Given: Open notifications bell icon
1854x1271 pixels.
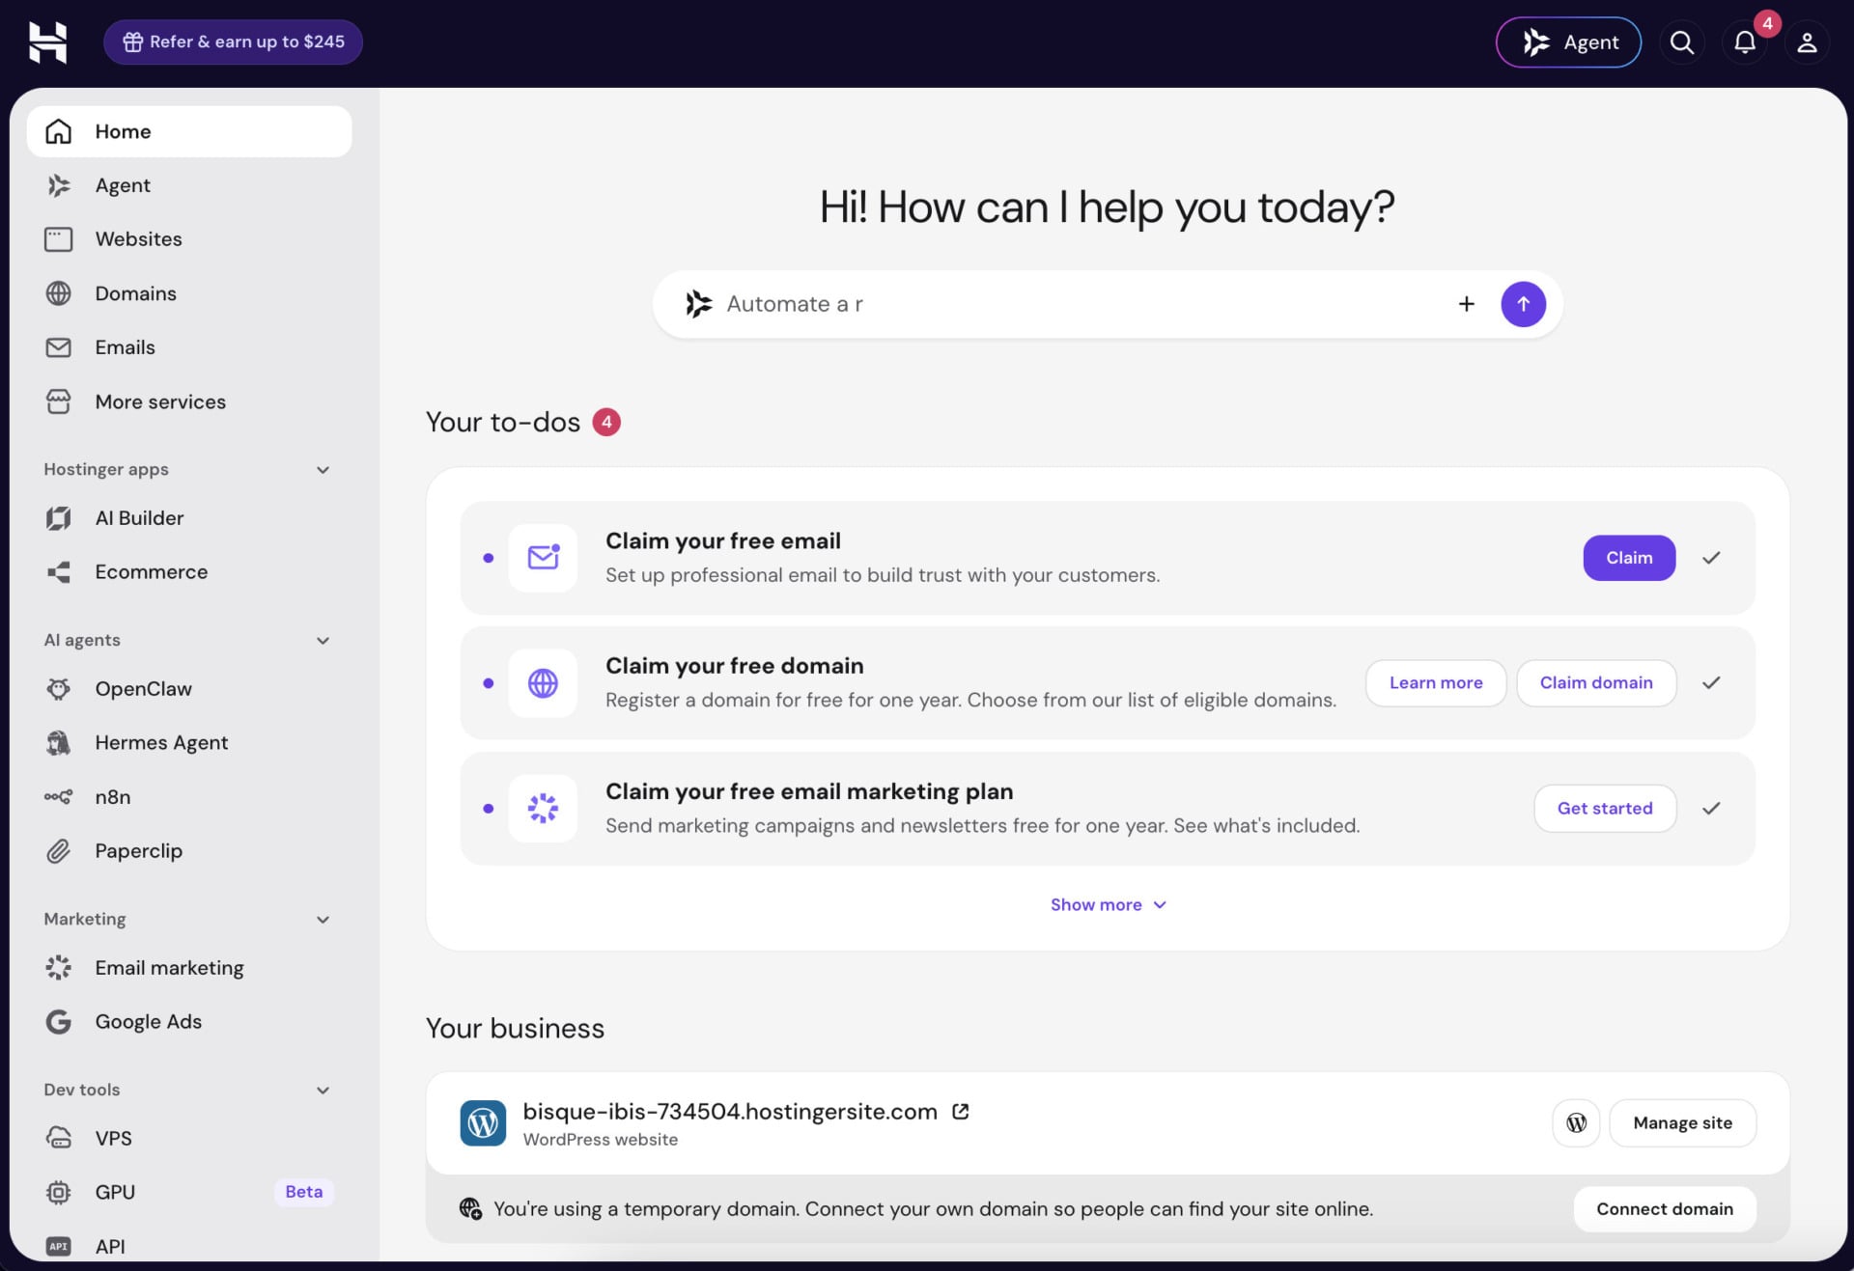Looking at the screenshot, I should (x=1745, y=42).
